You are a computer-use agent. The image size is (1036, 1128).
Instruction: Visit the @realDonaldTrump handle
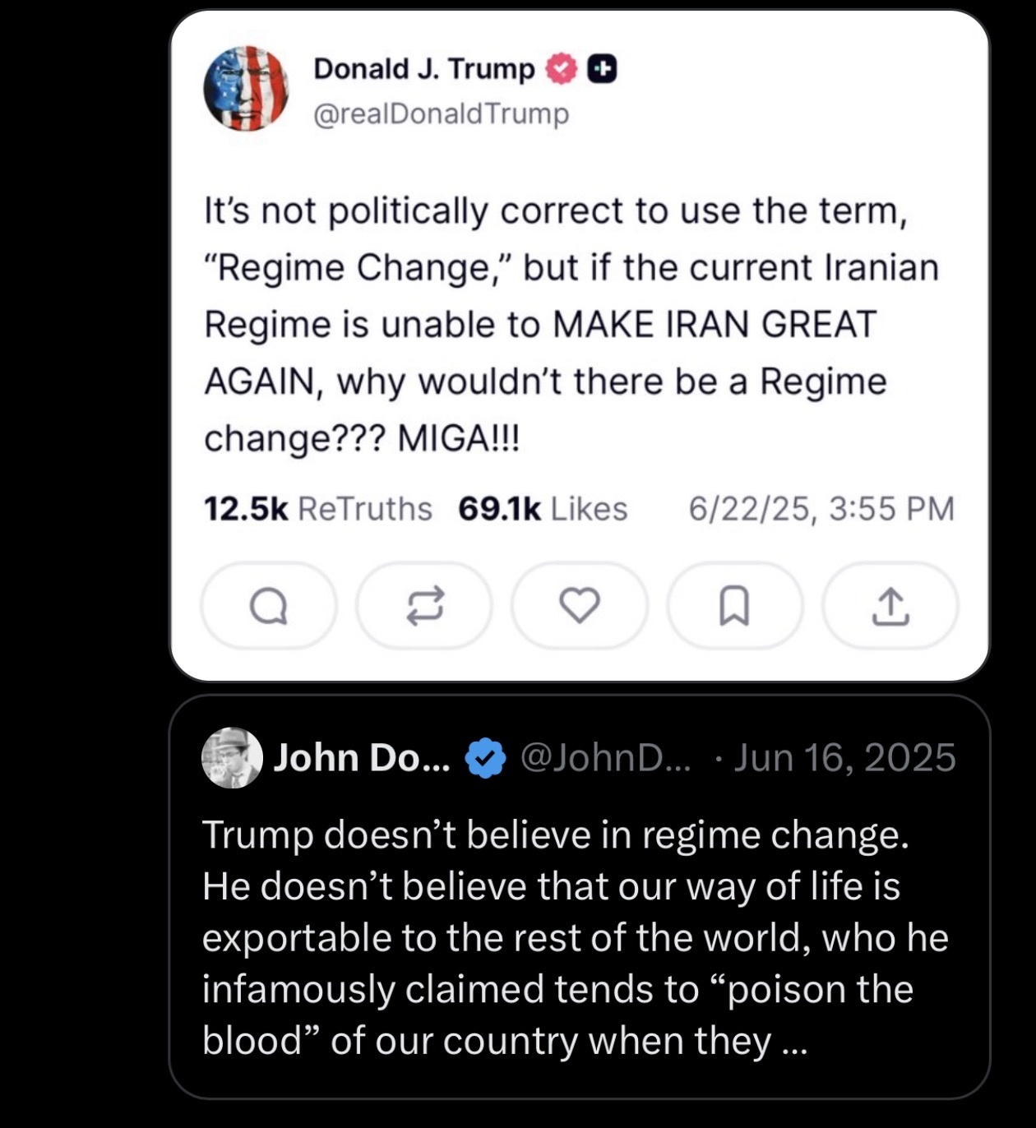(441, 113)
